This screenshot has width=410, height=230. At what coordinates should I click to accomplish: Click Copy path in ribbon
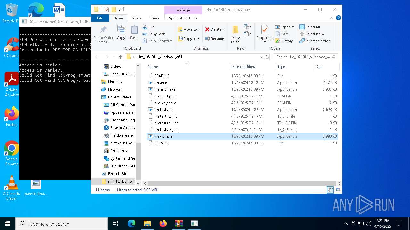pos(154,34)
